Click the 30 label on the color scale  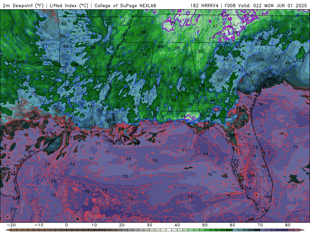tap(150, 225)
